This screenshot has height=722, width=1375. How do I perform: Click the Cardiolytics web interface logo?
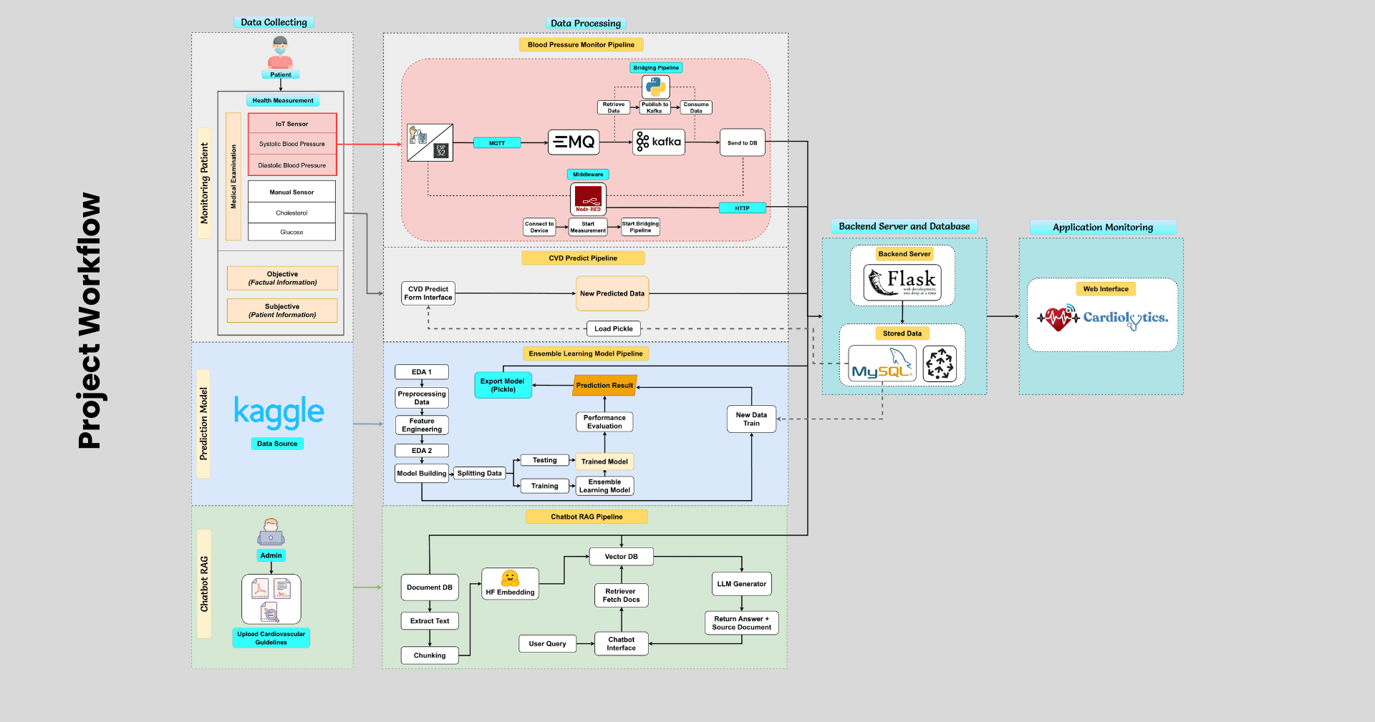click(x=1102, y=318)
